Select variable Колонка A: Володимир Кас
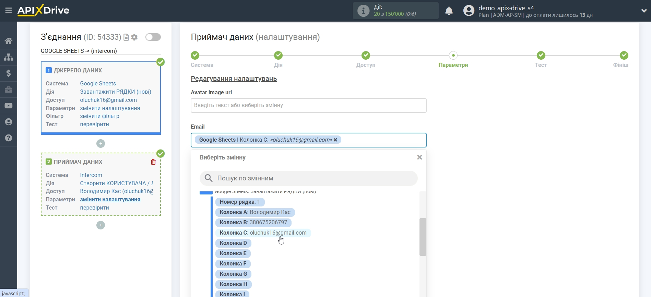 (x=255, y=212)
